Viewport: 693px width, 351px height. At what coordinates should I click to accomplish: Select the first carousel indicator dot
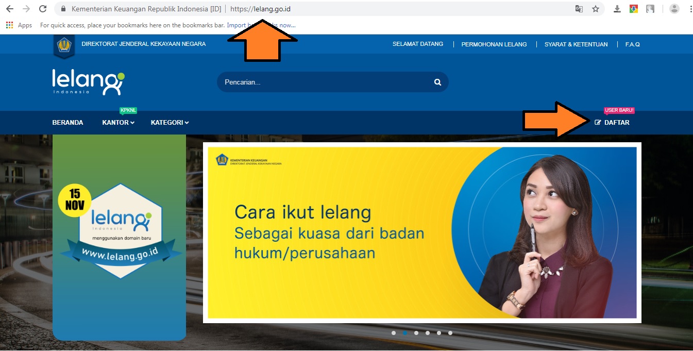pos(394,333)
